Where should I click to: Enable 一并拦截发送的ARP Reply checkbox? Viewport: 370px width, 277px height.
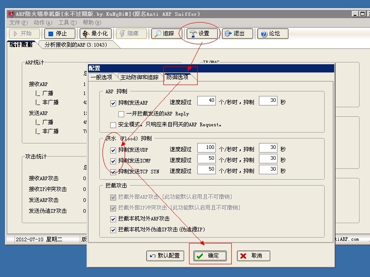[x=121, y=114]
